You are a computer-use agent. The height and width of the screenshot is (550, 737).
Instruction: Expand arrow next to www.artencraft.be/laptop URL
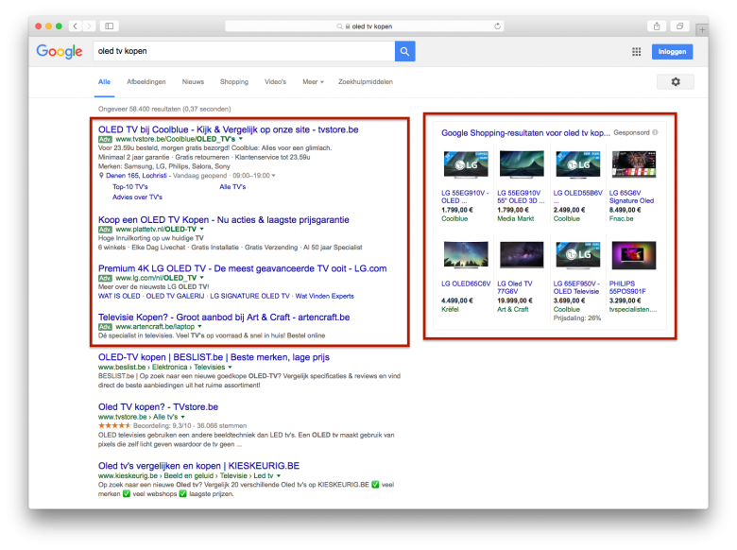[x=199, y=327]
